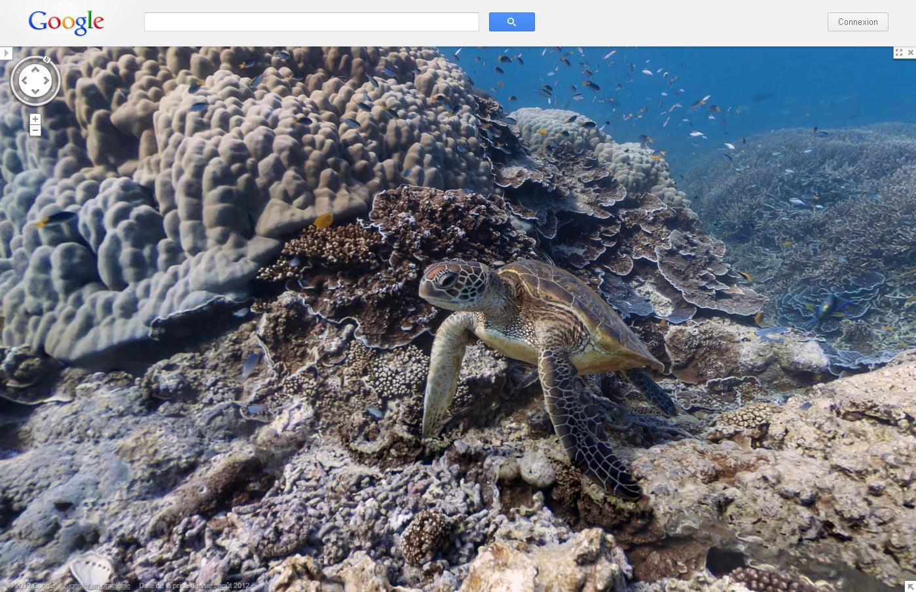Click the Connexion sign-in button

858,22
